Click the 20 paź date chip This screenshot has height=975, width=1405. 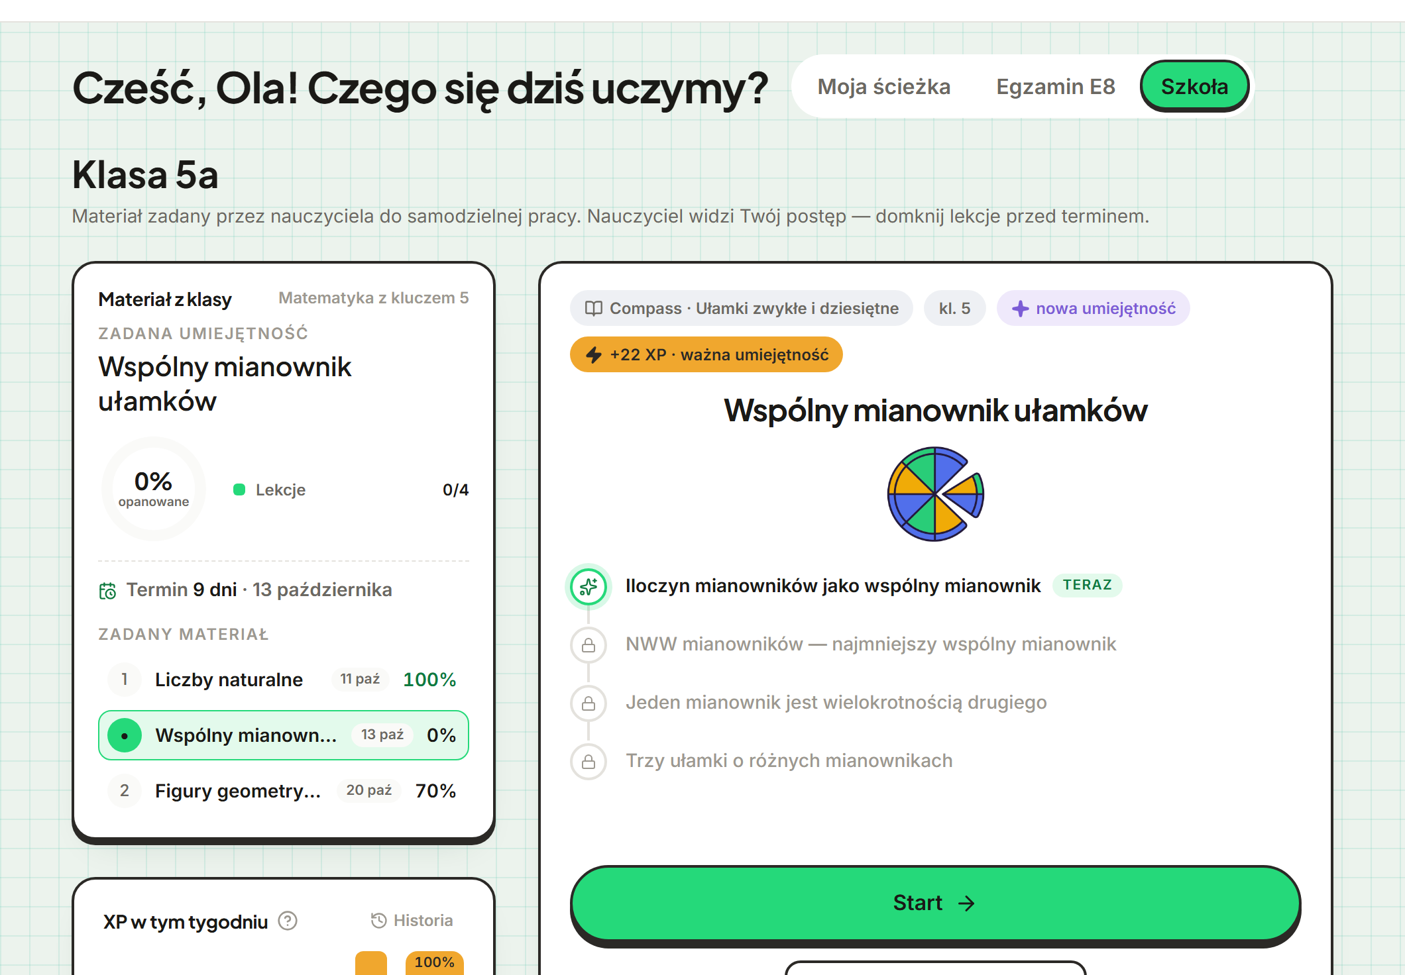369,791
